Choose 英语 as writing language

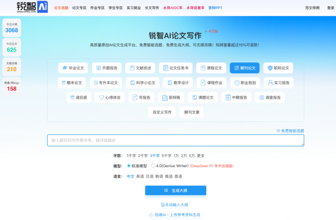tap(140, 176)
